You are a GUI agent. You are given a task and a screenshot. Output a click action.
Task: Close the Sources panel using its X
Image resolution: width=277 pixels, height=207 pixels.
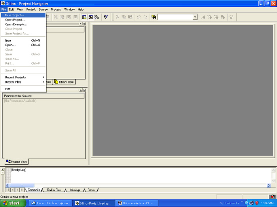click(84, 24)
